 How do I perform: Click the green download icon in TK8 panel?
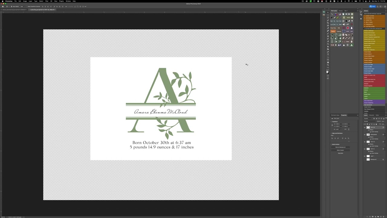pyautogui.click(x=352, y=45)
